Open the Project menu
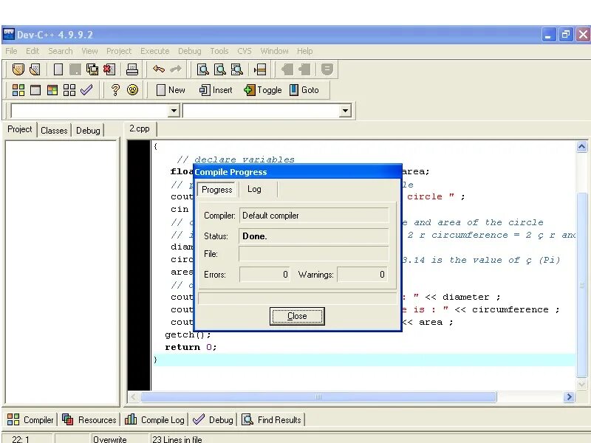 [119, 51]
